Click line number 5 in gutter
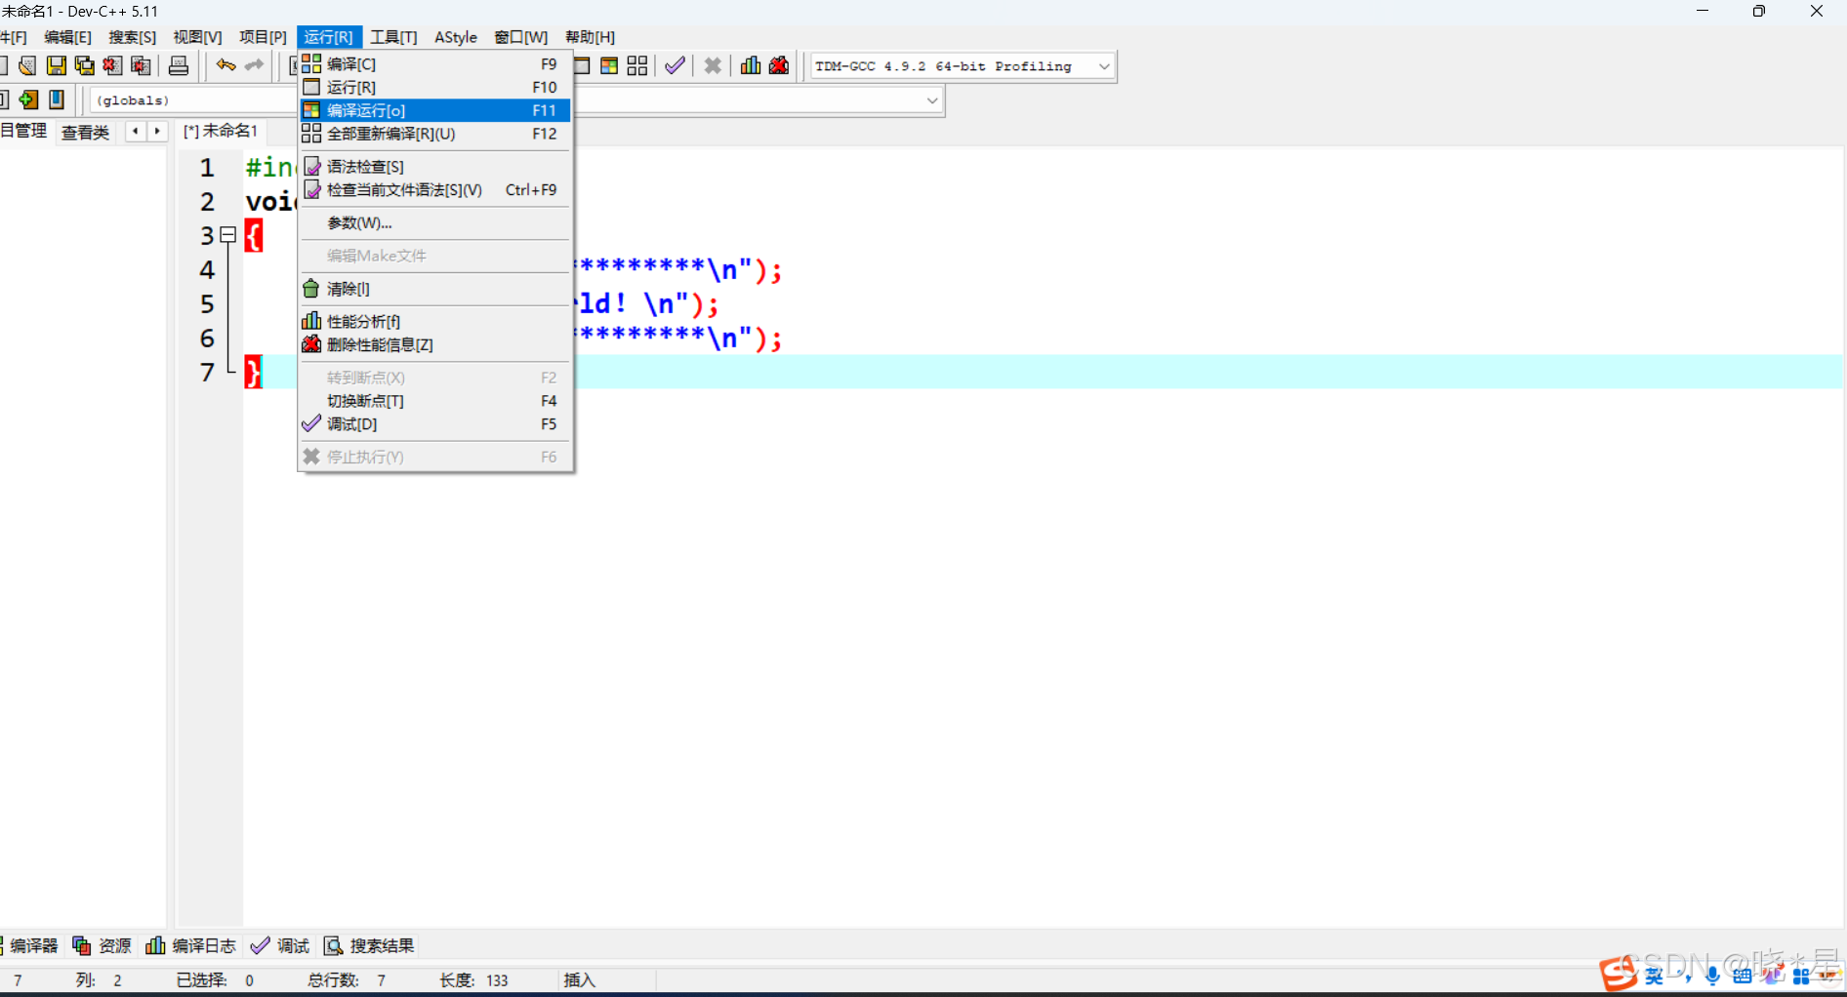 [207, 304]
